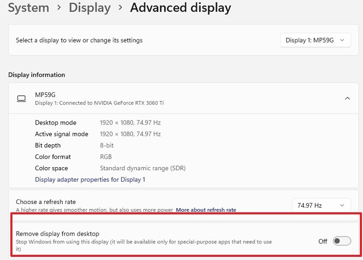Click the chevron separator after Display
The height and width of the screenshot is (260, 363).
(120, 8)
